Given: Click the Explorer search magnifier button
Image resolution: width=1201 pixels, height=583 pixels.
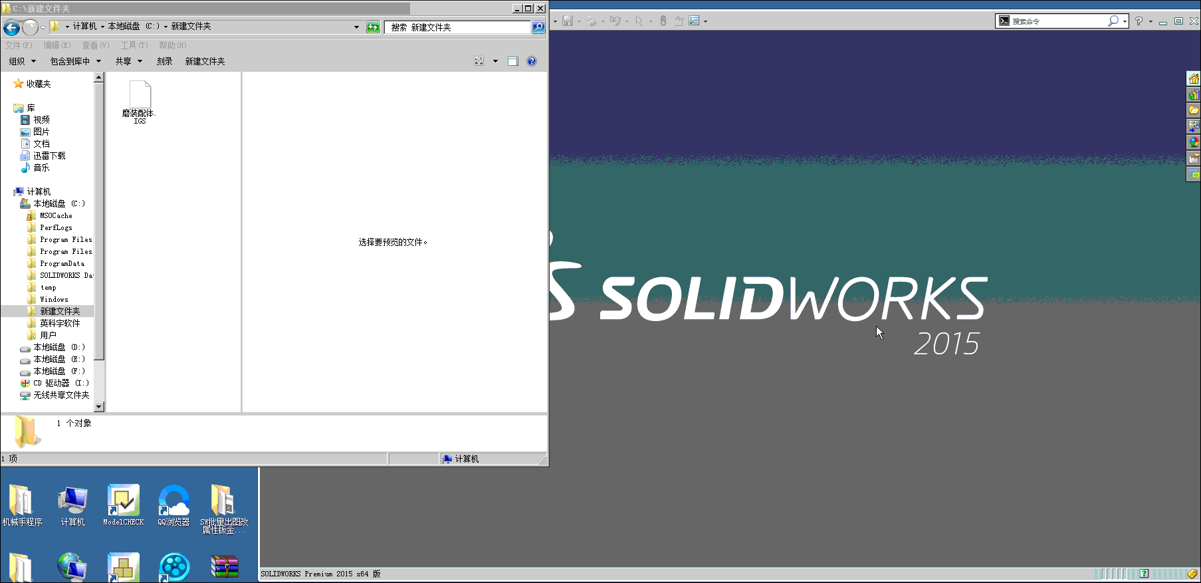Looking at the screenshot, I should coord(538,27).
